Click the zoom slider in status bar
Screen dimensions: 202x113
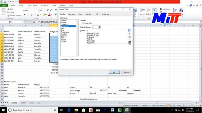click(x=192, y=105)
